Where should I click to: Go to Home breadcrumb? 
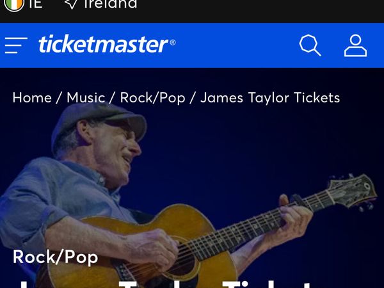point(32,98)
